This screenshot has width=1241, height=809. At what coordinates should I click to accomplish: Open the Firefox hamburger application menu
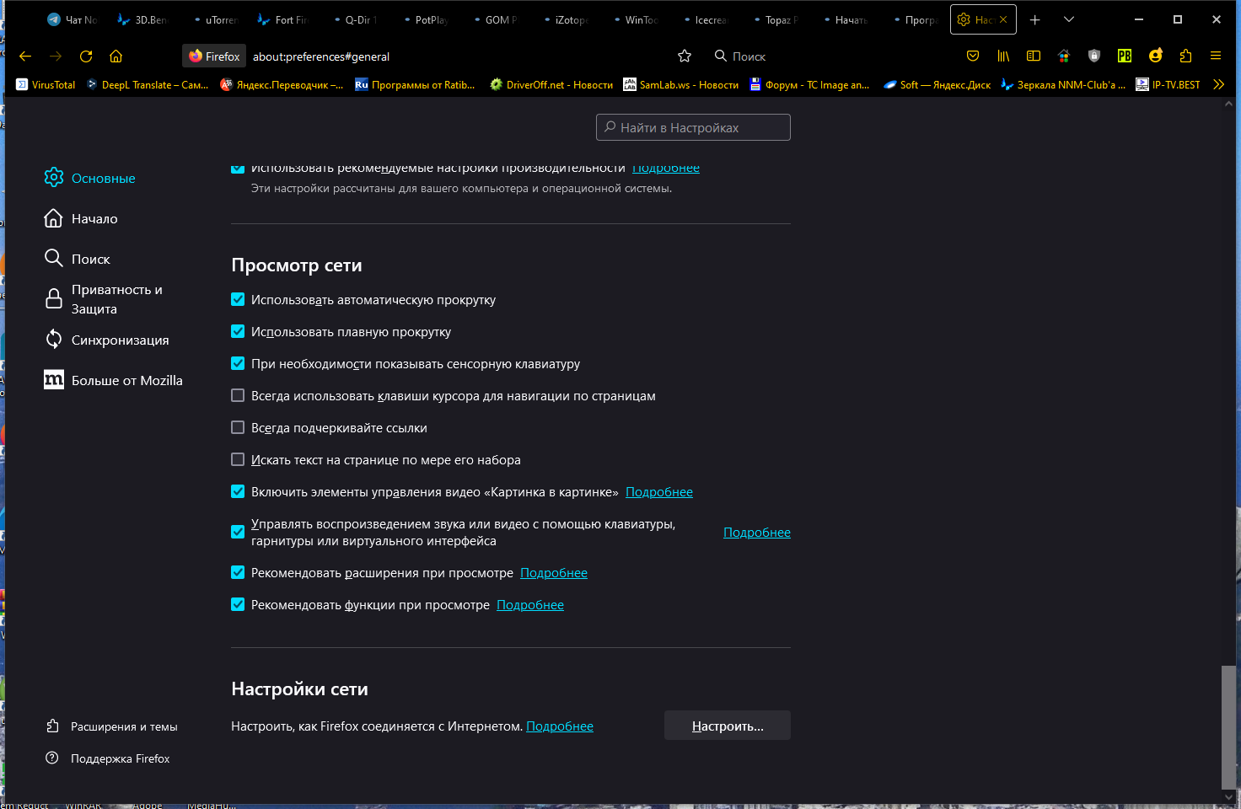pyautogui.click(x=1216, y=56)
